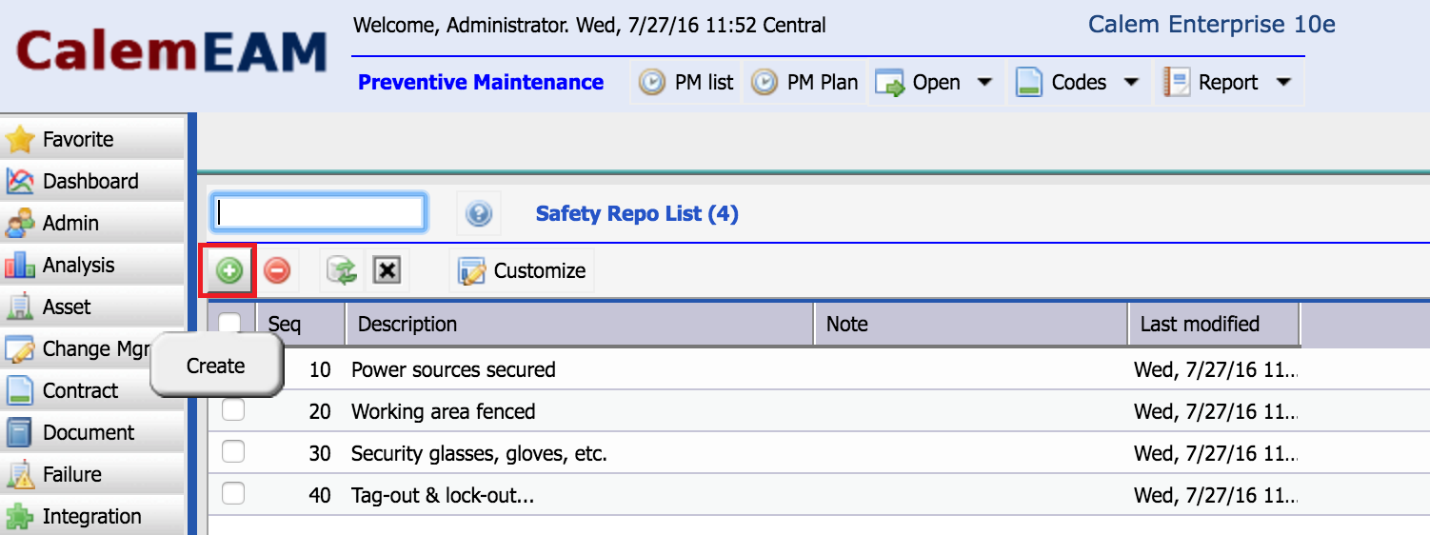1430x535 pixels.
Task: Click the Favorite star icon
Action: 20,139
